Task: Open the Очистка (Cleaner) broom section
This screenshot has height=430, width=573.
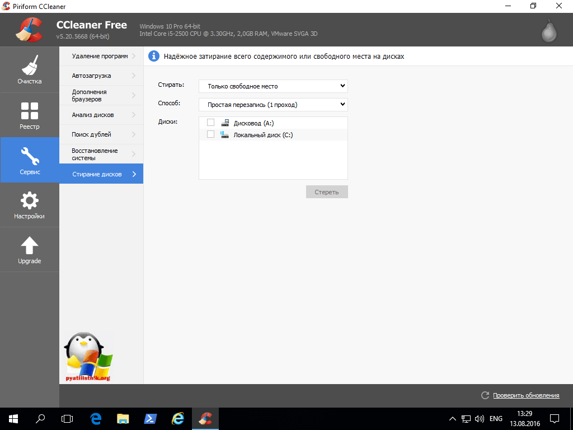Action: point(29,70)
